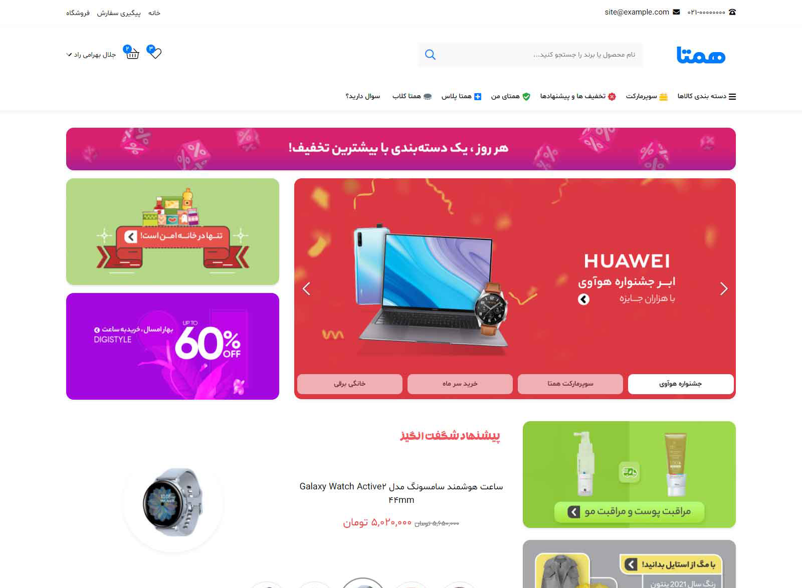Click the hamburger icon for دسته بندی کالاها
The image size is (802, 588).
[x=732, y=97]
